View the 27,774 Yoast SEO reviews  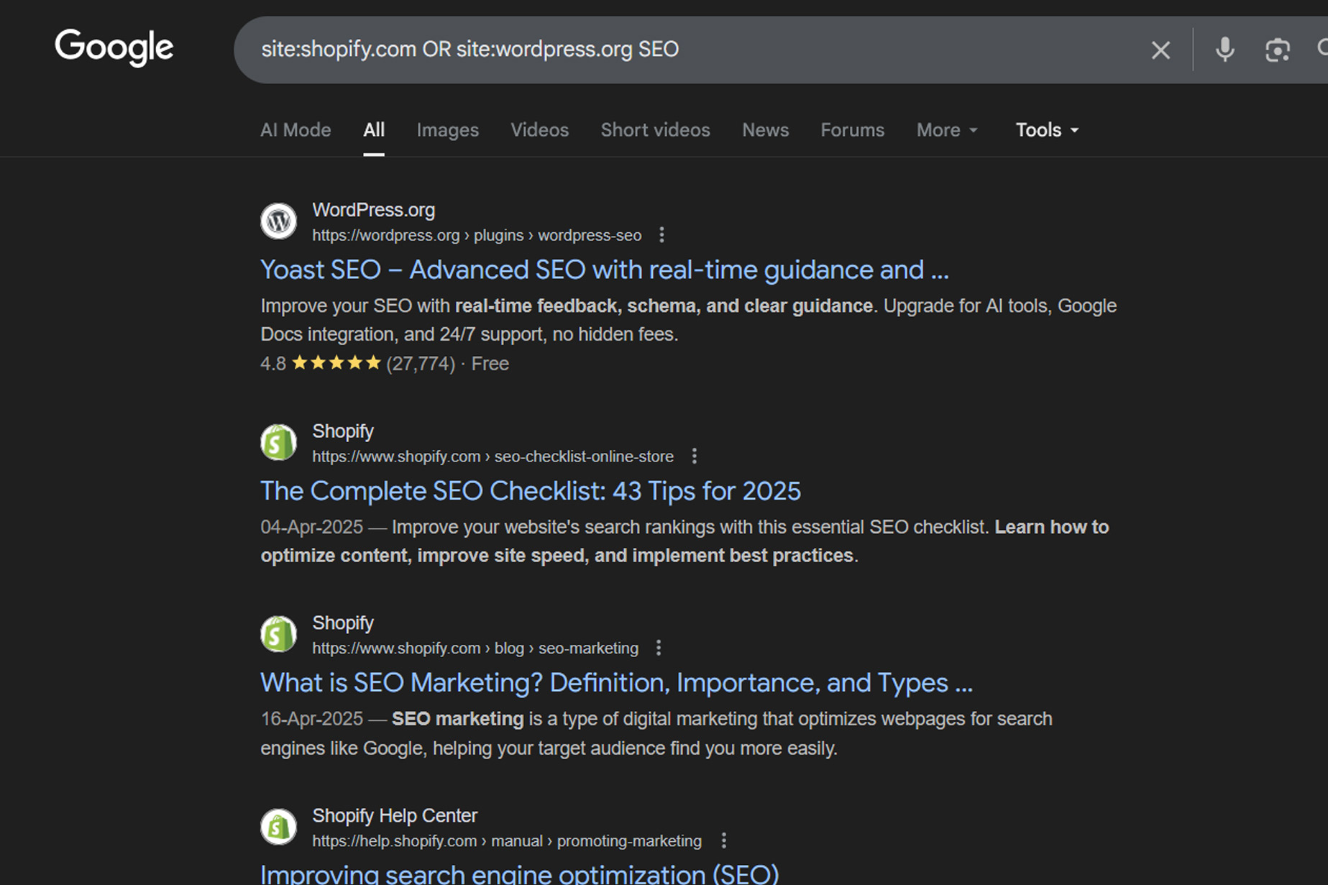click(420, 364)
